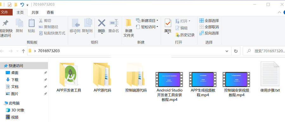Click Invert Selection (反向选择)
The width and height of the screenshot is (285, 122).
coord(209,33)
